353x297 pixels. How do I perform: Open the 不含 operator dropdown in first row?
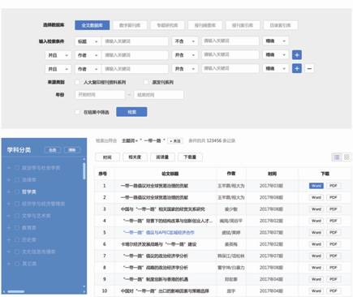(185, 41)
